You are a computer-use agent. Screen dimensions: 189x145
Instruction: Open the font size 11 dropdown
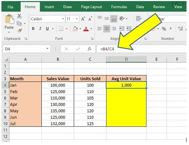pyautogui.click(x=77, y=19)
